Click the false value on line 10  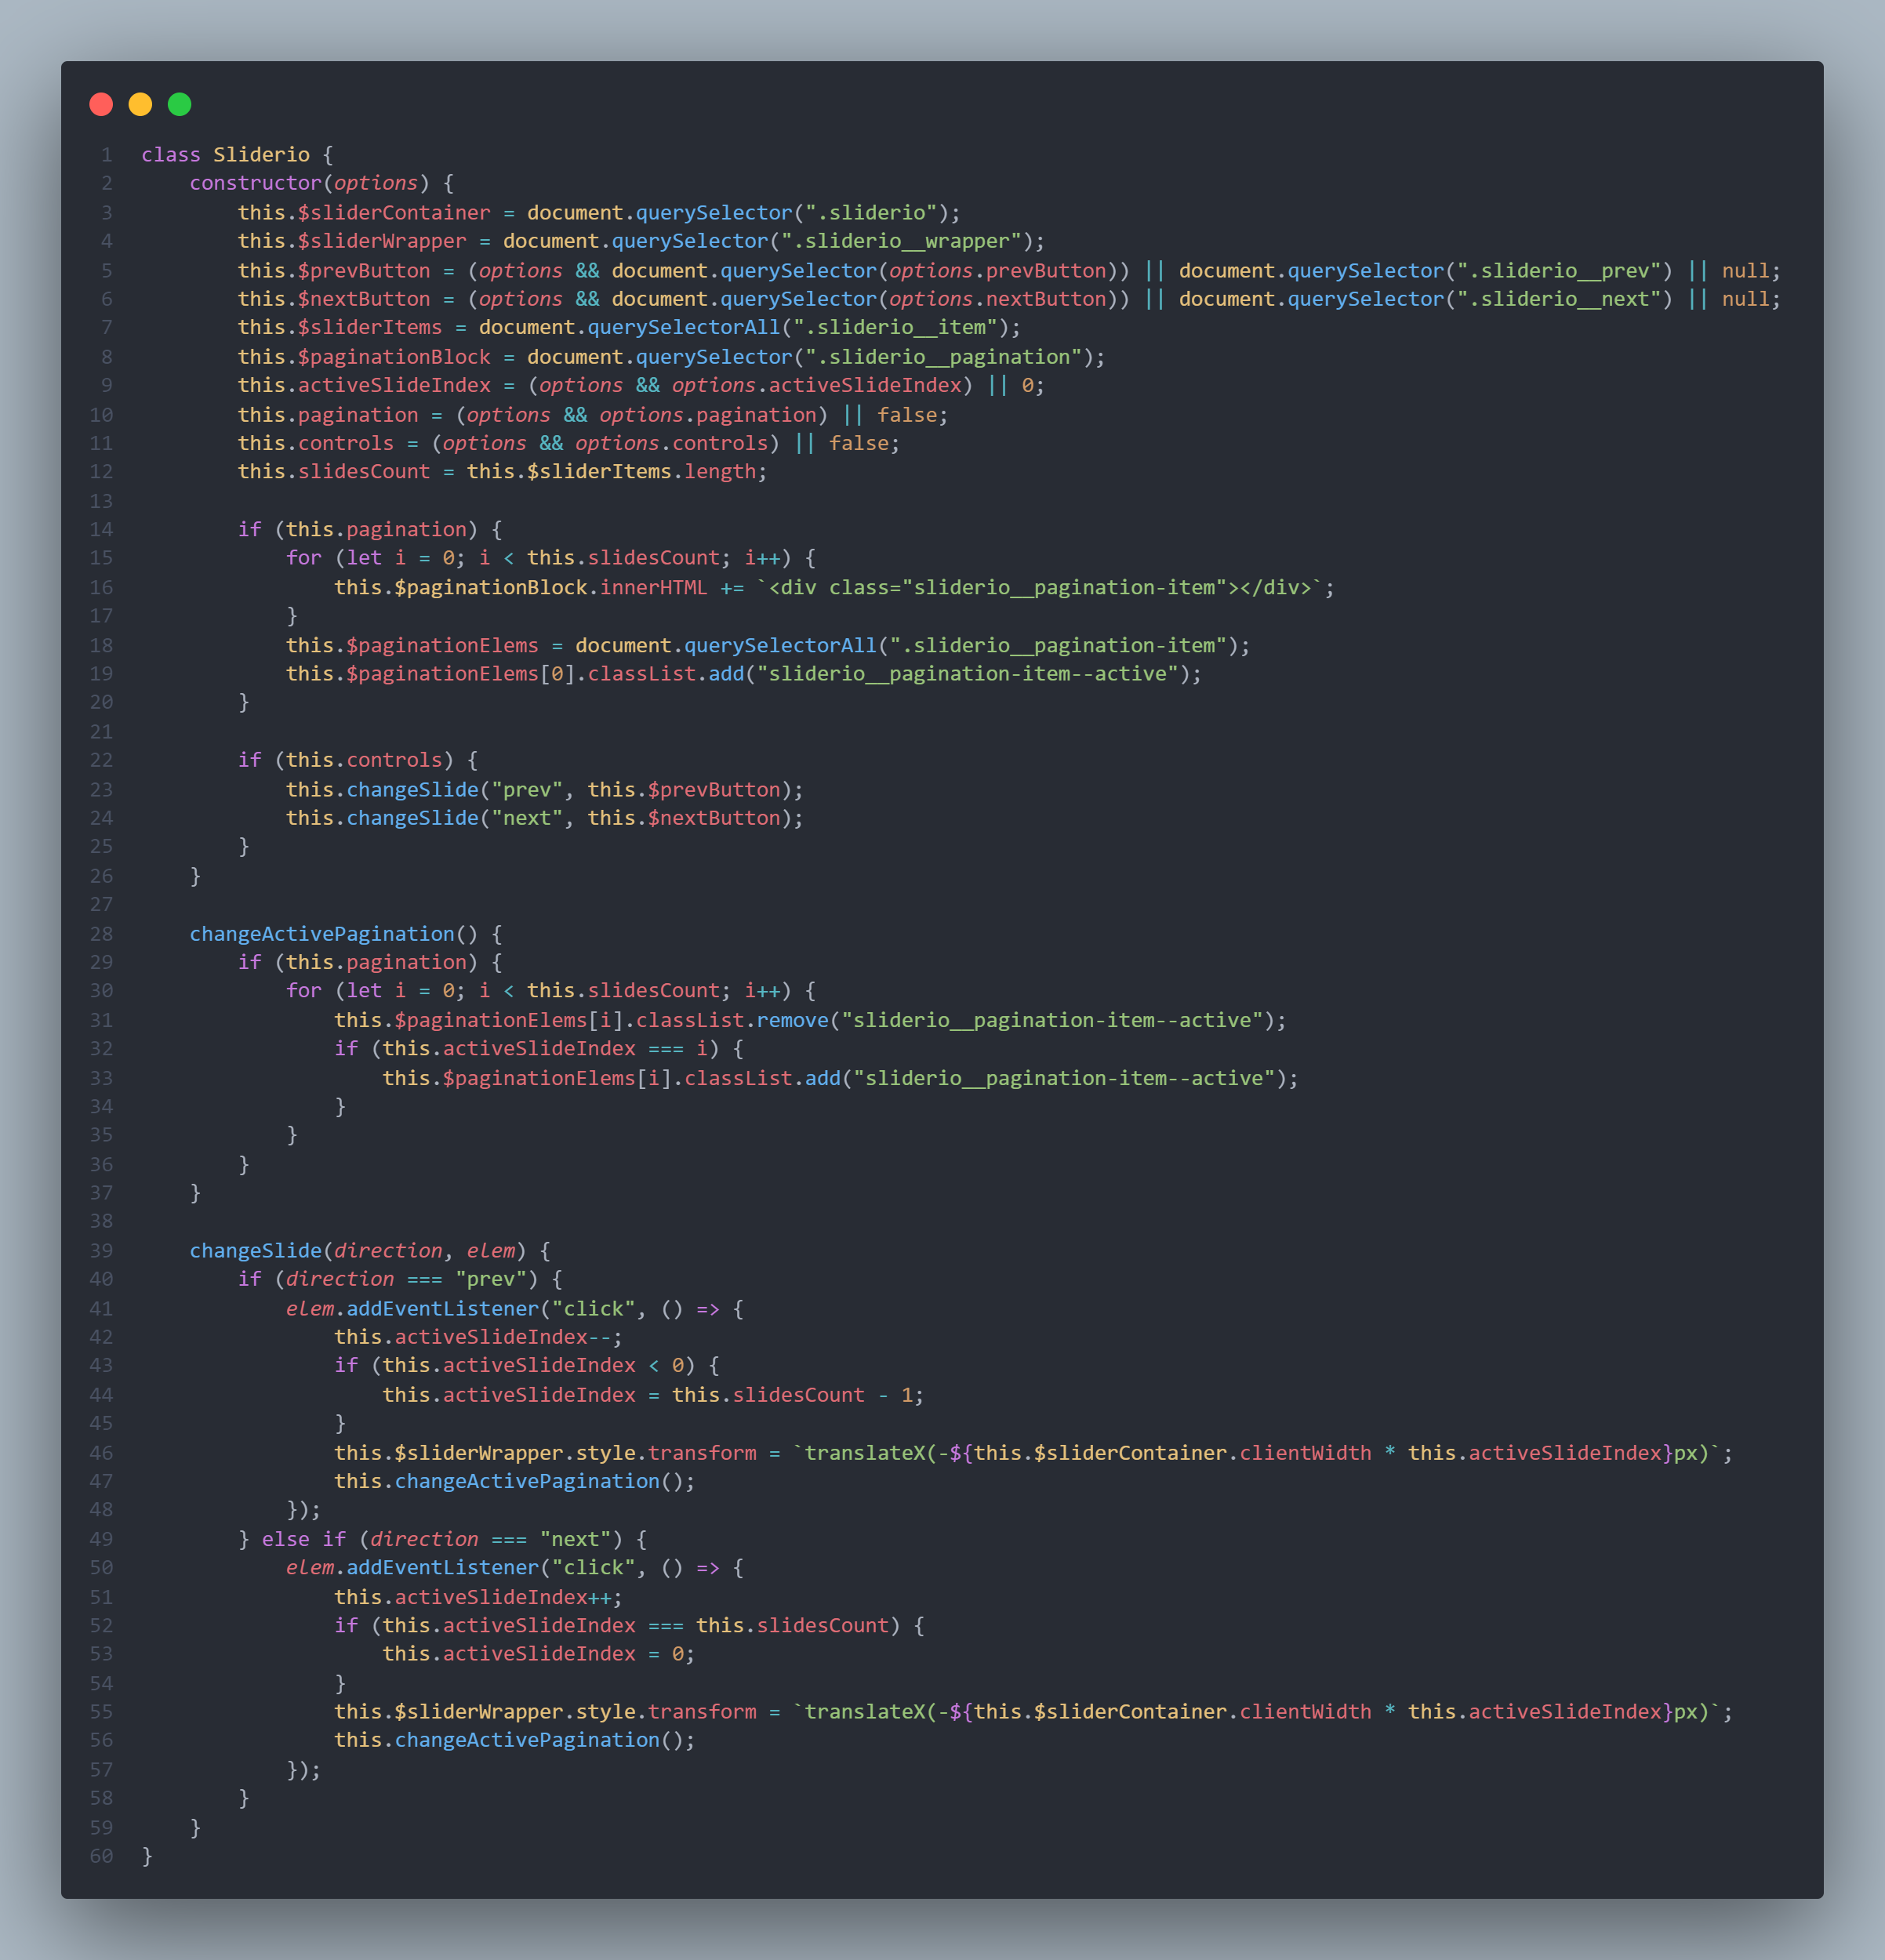[907, 414]
